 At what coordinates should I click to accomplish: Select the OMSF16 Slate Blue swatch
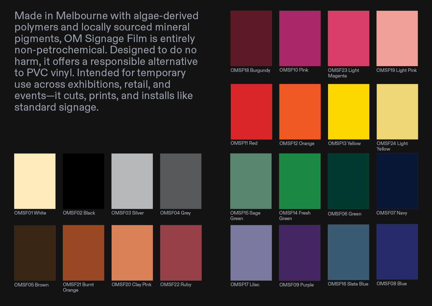pyautogui.click(x=348, y=252)
